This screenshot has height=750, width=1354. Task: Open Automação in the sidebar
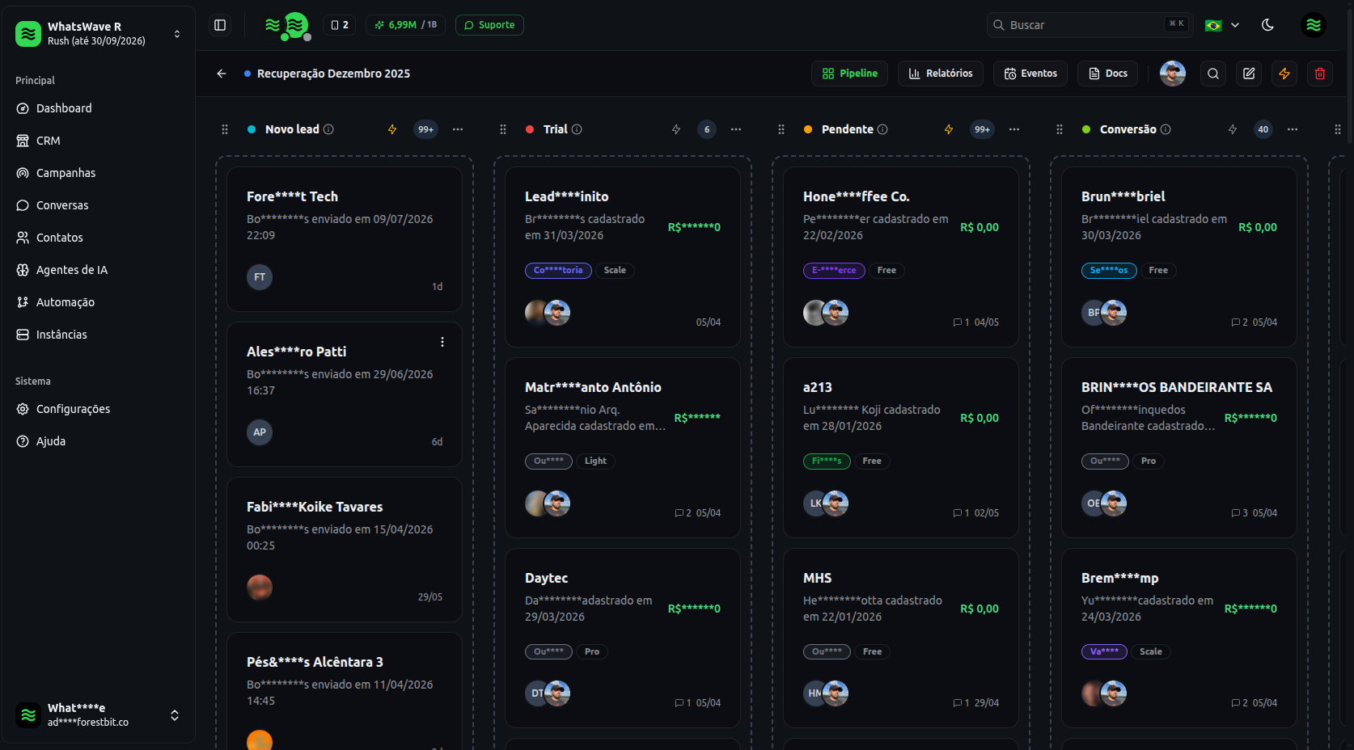[97, 302]
